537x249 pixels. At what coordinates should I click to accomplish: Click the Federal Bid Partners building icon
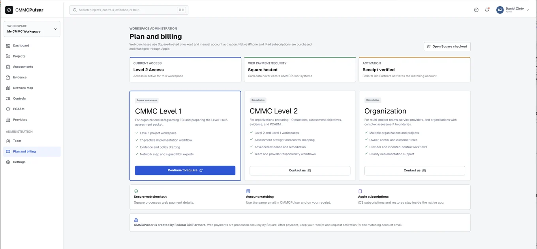pos(136,220)
